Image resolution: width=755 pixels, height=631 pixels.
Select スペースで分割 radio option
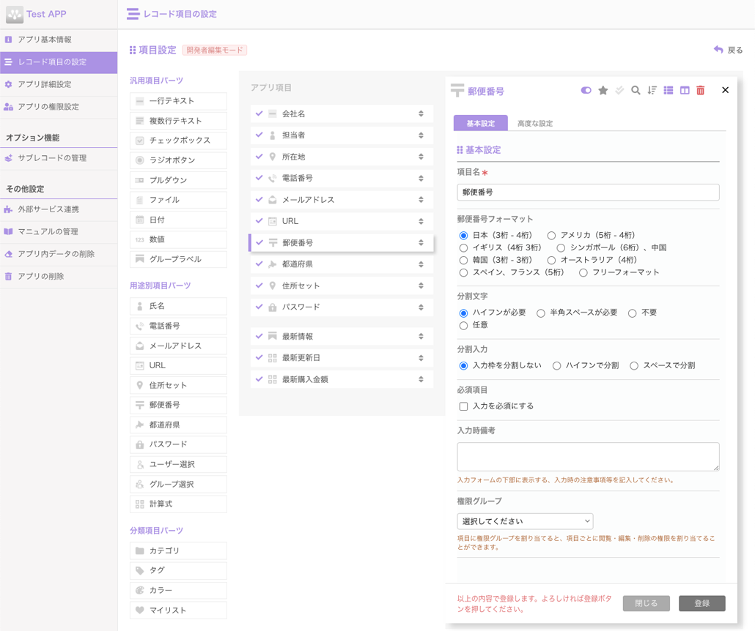[634, 366]
